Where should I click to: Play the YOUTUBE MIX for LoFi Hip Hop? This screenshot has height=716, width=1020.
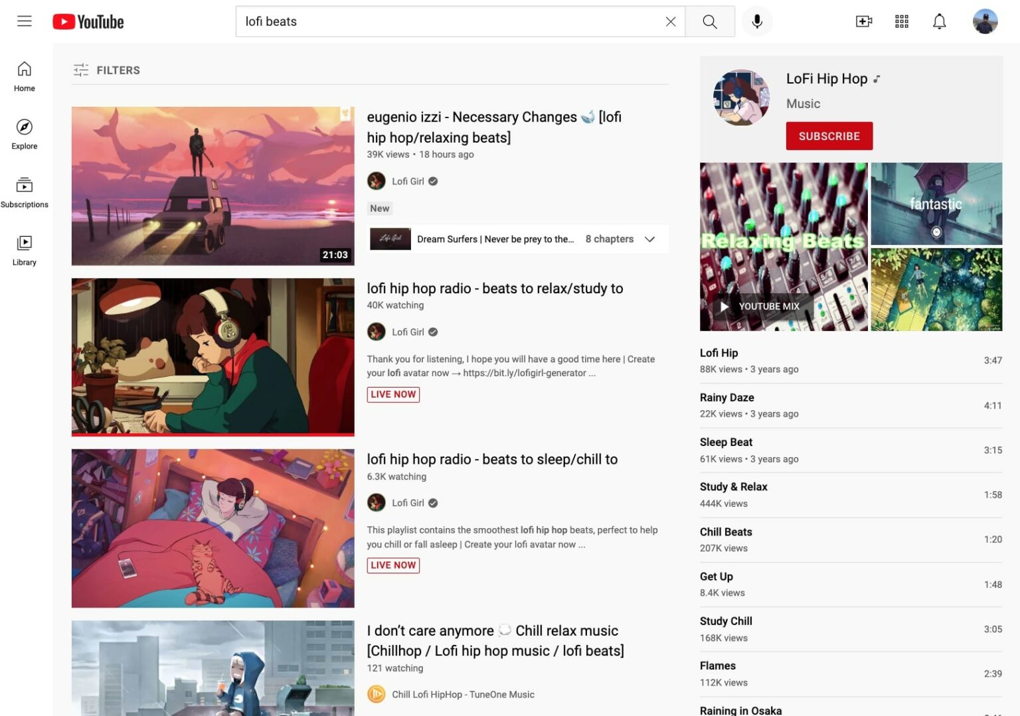(757, 306)
